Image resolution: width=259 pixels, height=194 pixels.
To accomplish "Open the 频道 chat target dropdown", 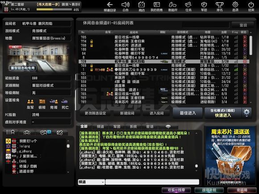I will point(91,182).
